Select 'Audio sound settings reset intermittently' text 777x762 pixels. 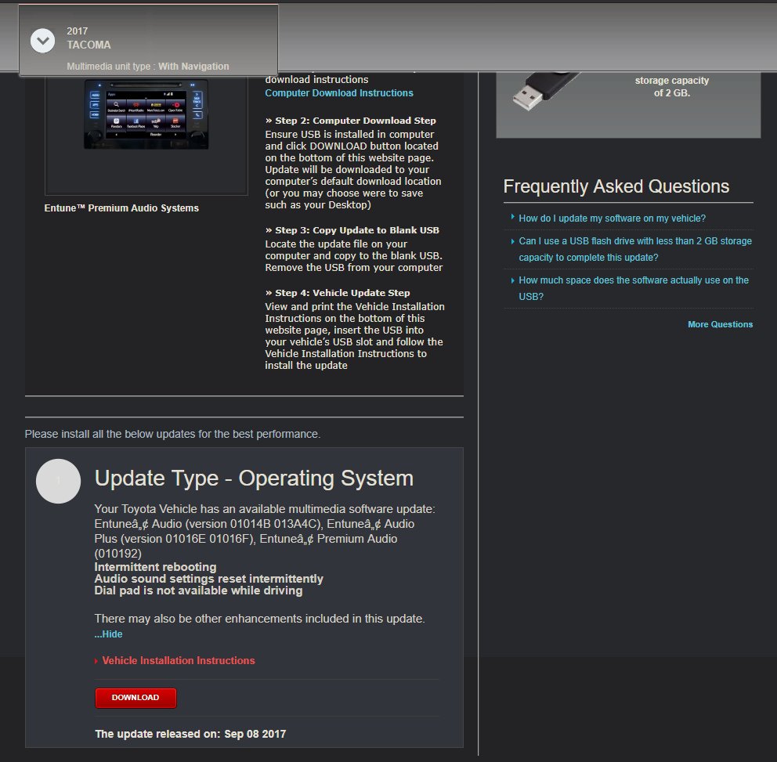[x=208, y=579]
